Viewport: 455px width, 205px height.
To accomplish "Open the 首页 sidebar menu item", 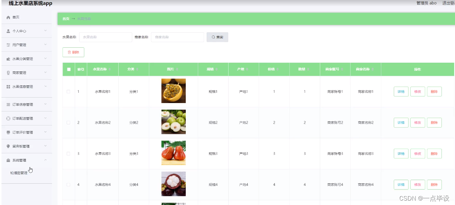I will 26,17.
